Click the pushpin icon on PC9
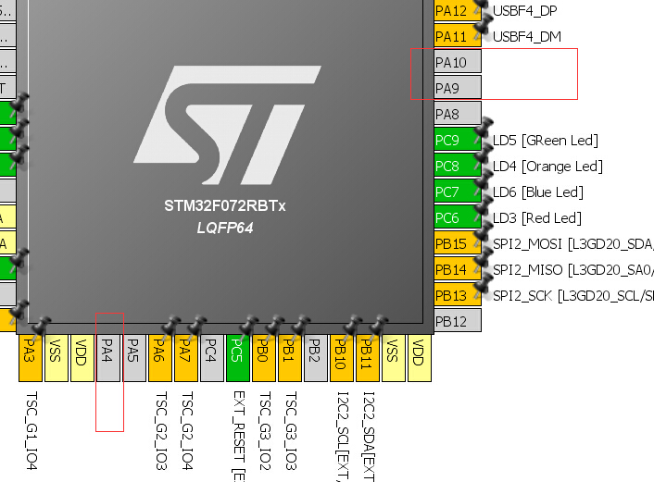Viewport: 654px width, 482px height. (483, 130)
